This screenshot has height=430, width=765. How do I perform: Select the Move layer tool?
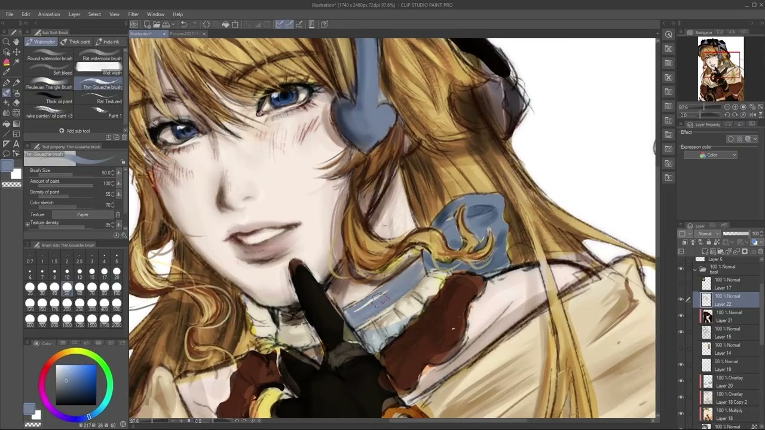[x=16, y=52]
